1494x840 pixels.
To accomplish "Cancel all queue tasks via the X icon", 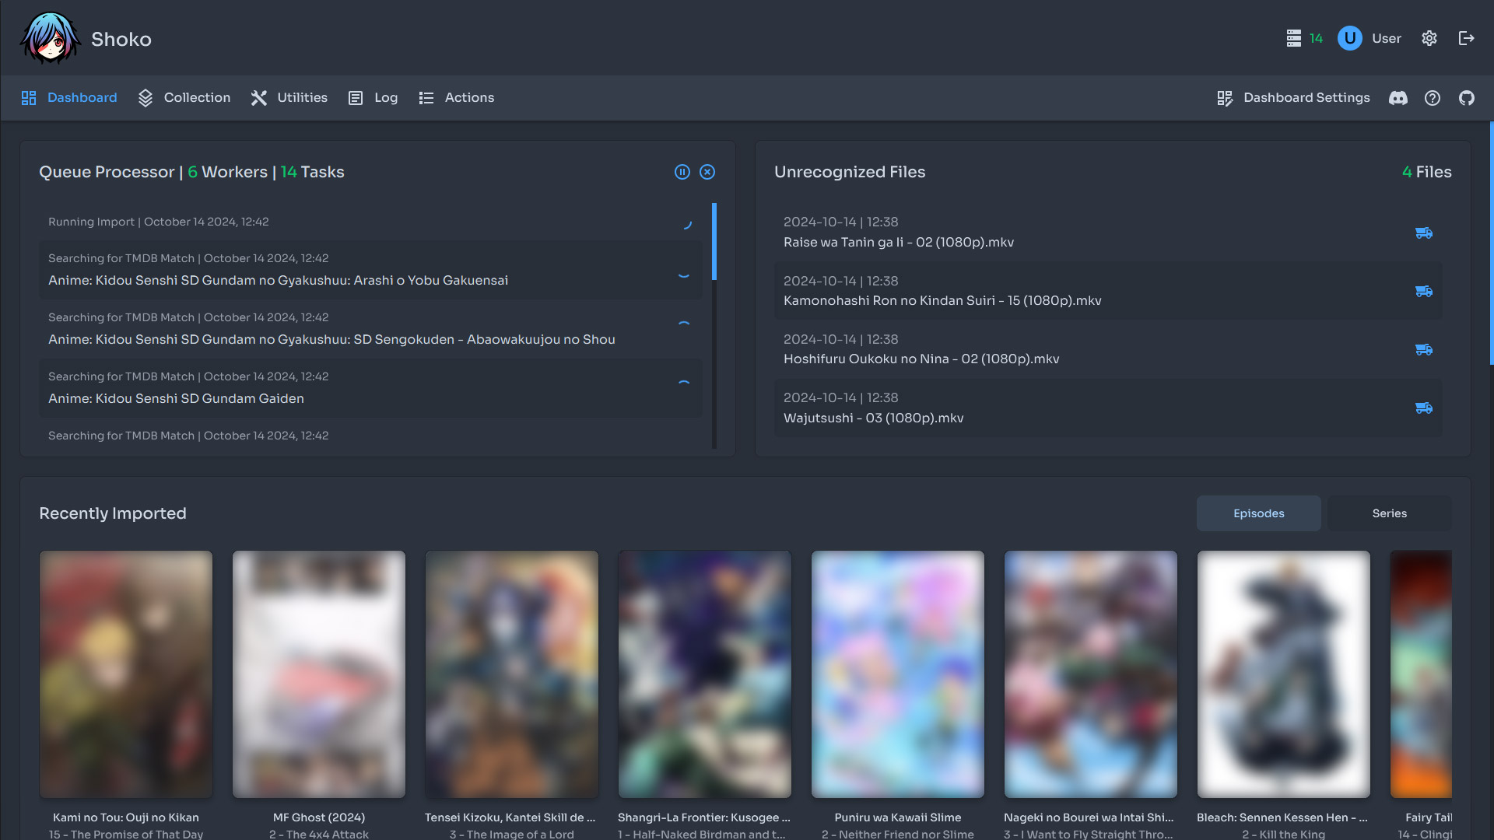I will [x=707, y=172].
